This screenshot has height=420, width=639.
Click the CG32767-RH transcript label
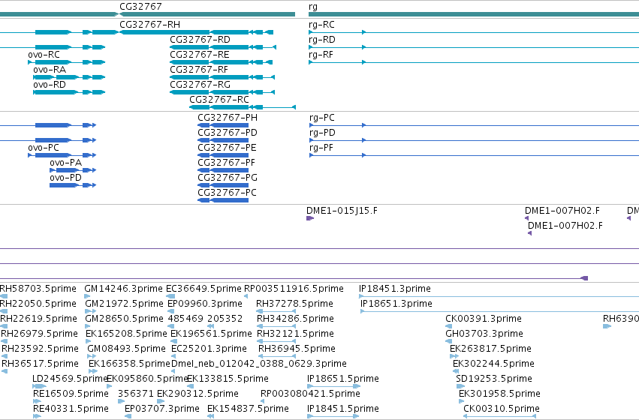click(x=149, y=25)
